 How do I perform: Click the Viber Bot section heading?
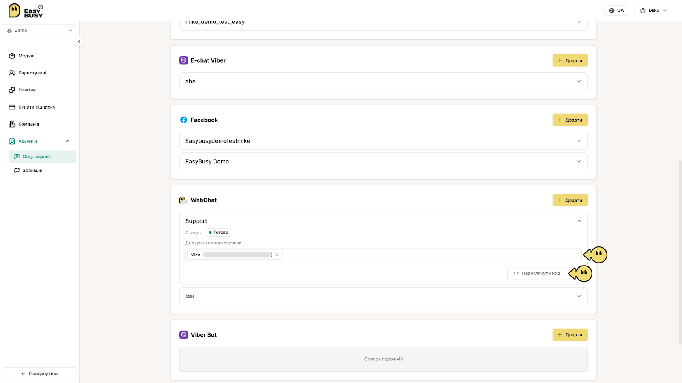203,335
